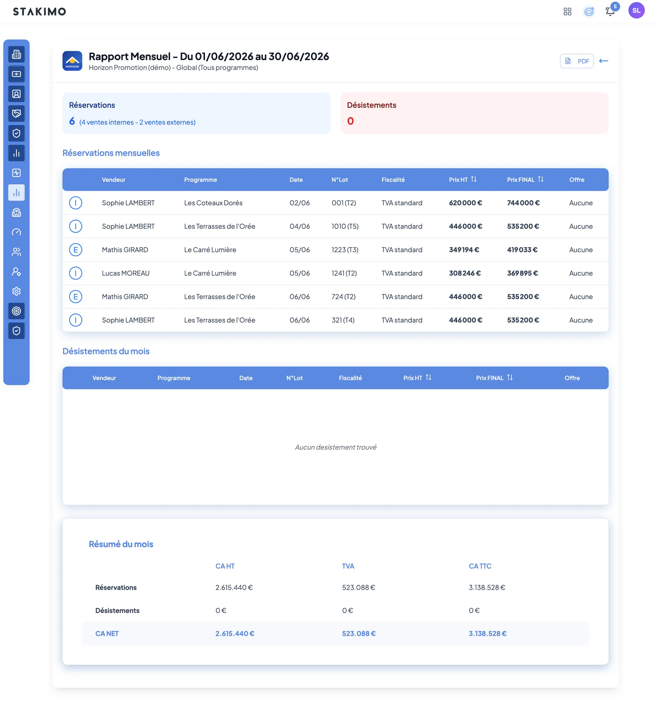Open the banknote payments sidebar icon
Image resolution: width=658 pixels, height=701 pixels.
(16, 74)
